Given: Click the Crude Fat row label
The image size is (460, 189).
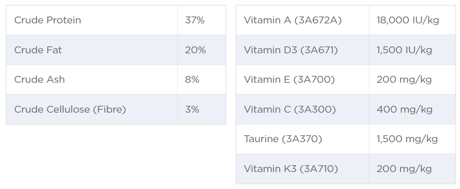Looking at the screenshot, I should pyautogui.click(x=38, y=50).
